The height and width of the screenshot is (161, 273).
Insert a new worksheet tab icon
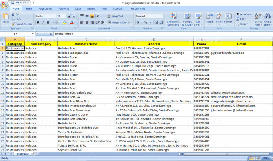(x=35, y=154)
